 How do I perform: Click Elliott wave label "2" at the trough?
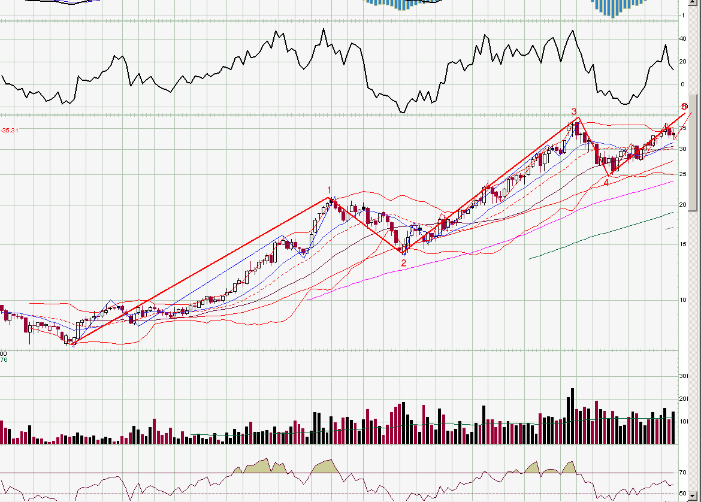coord(404,264)
